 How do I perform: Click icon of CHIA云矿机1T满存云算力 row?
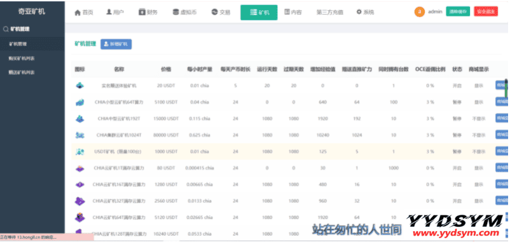pyautogui.click(x=79, y=168)
